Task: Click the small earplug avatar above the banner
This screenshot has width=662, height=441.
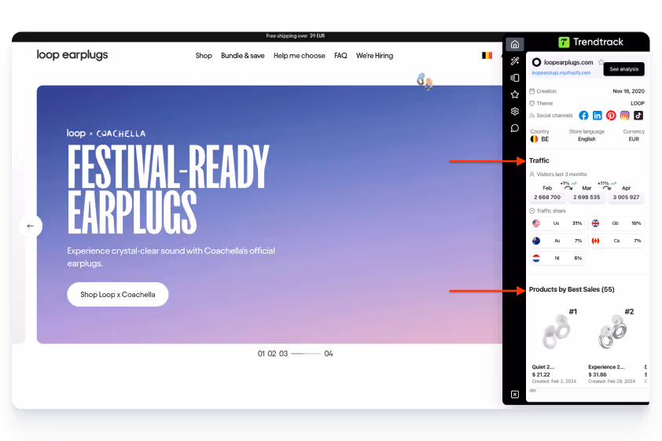Action: 425,81
